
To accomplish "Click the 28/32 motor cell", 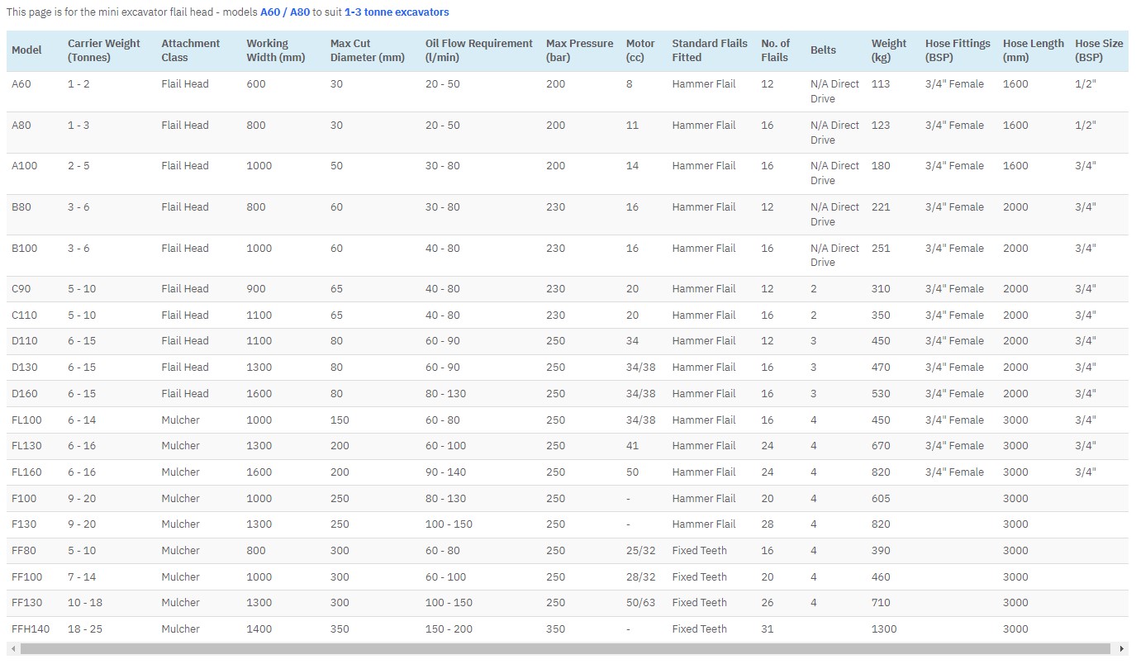I will (x=640, y=577).
